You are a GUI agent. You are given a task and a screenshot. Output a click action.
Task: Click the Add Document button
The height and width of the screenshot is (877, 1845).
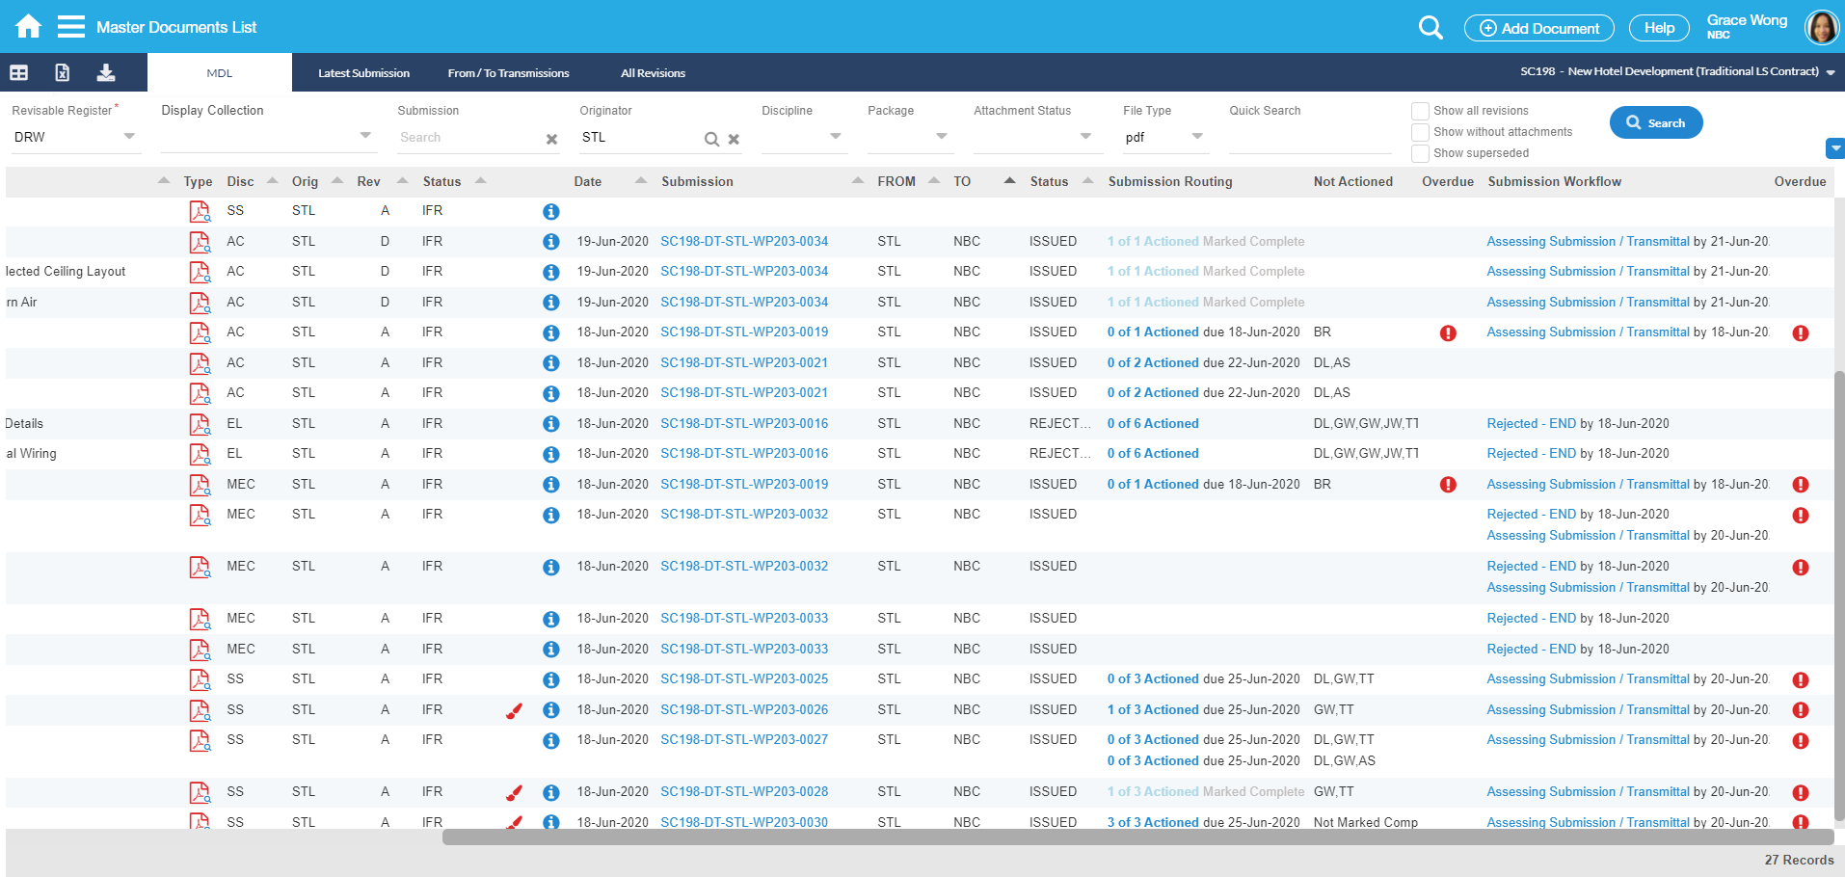[x=1538, y=28]
